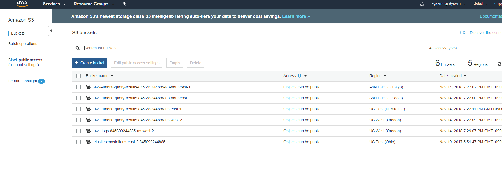
Task: Click US East (Ohio) region cell
Action: tap(382, 142)
